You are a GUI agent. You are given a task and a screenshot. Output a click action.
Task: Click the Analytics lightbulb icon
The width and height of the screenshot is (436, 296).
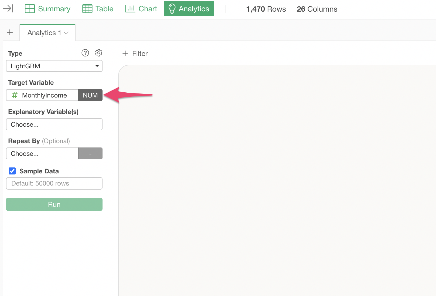tap(172, 9)
